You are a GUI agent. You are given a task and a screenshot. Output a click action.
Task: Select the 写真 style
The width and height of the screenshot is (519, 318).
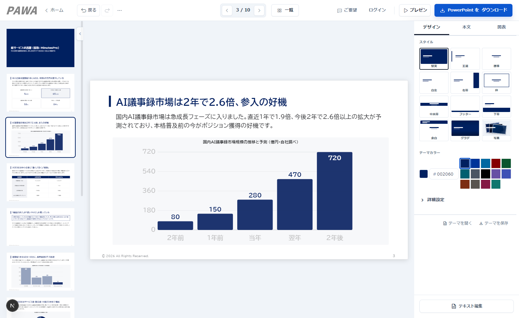[496, 130]
